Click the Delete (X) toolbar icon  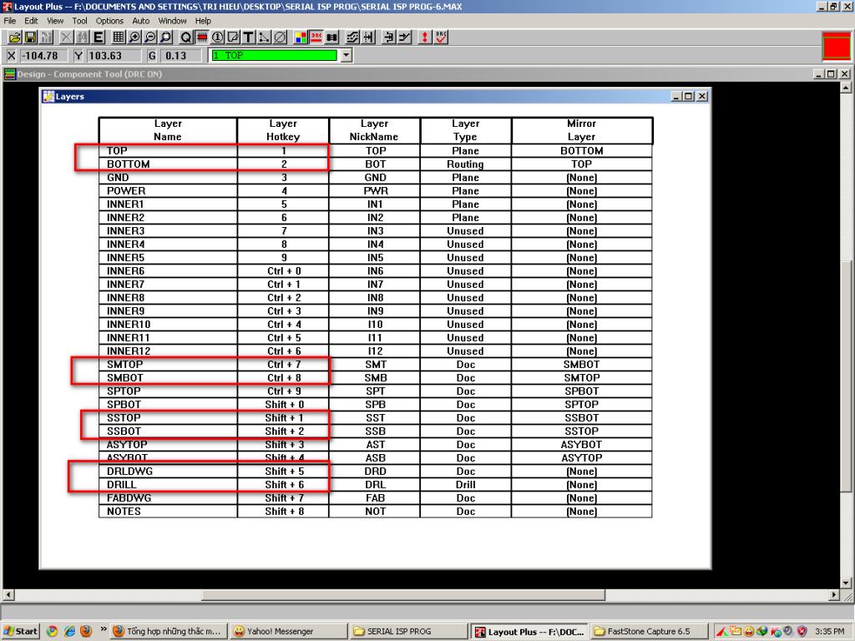(66, 37)
